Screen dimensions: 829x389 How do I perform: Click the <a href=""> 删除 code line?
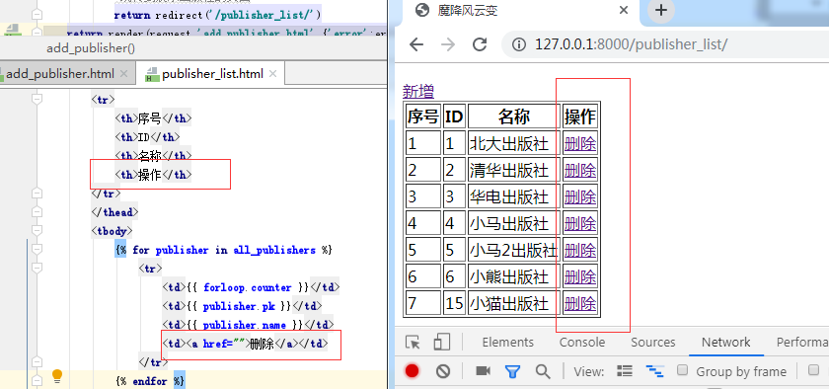point(245,344)
